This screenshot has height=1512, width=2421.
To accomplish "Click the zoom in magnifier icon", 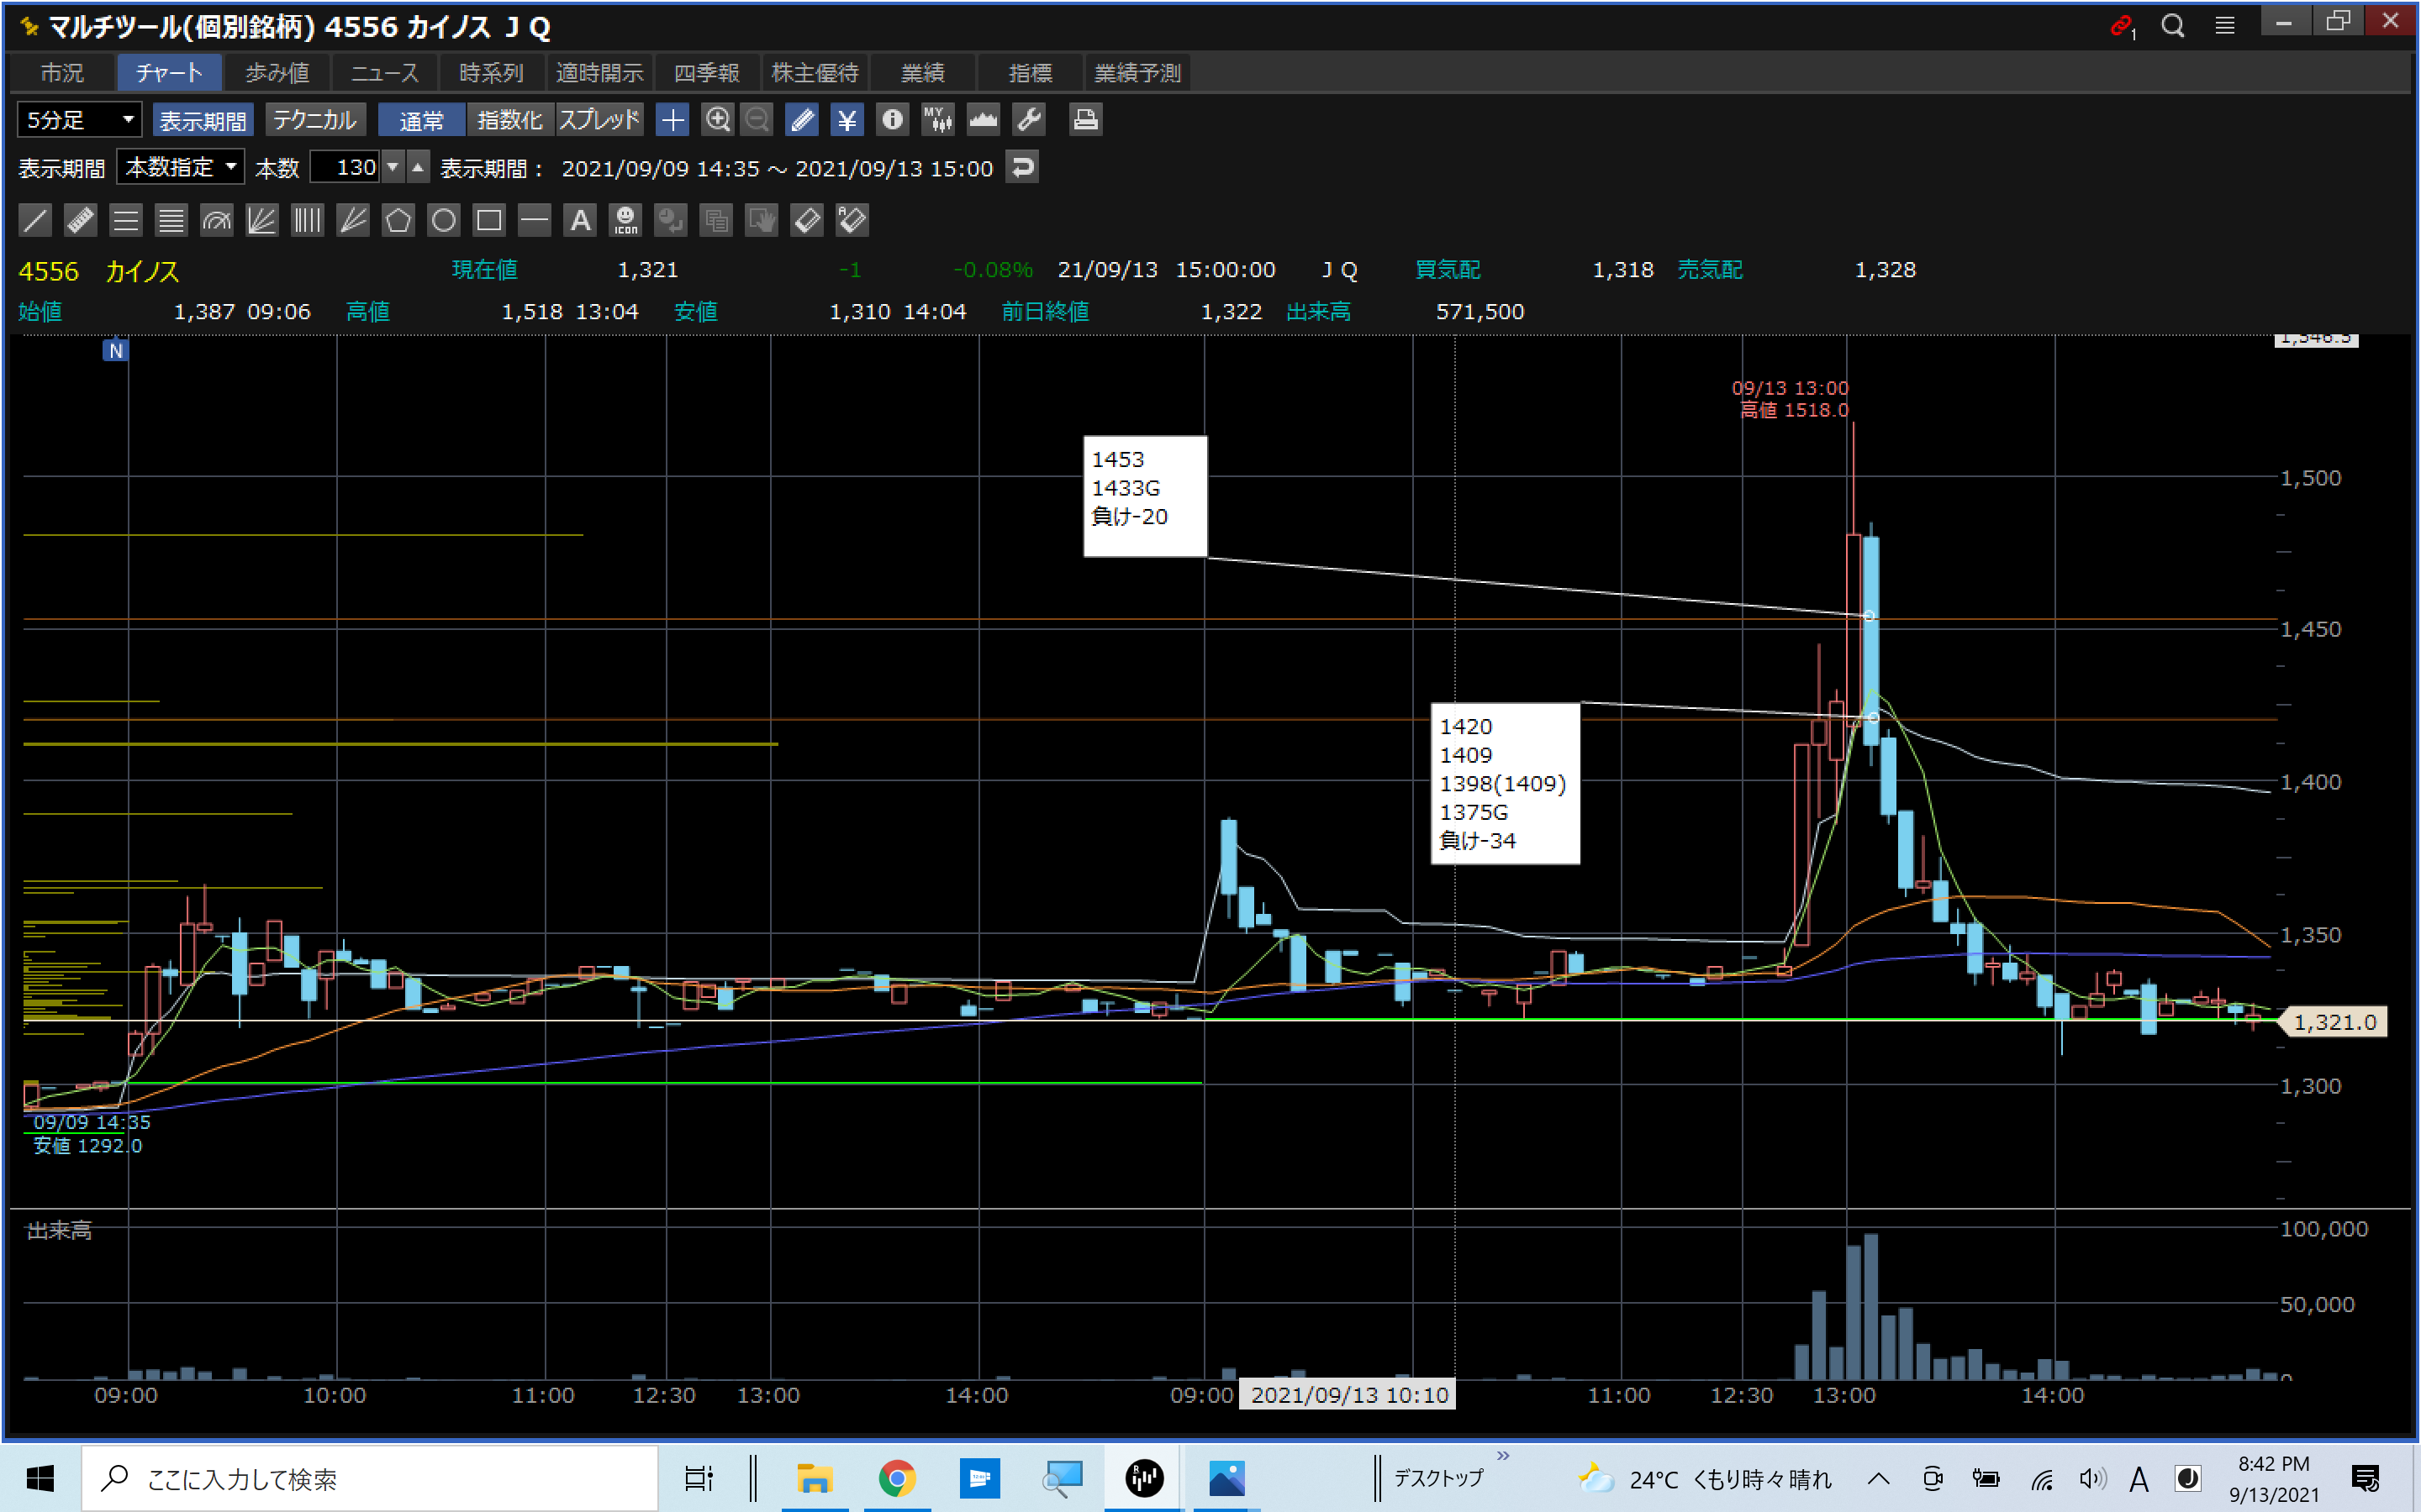I will pyautogui.click(x=717, y=120).
